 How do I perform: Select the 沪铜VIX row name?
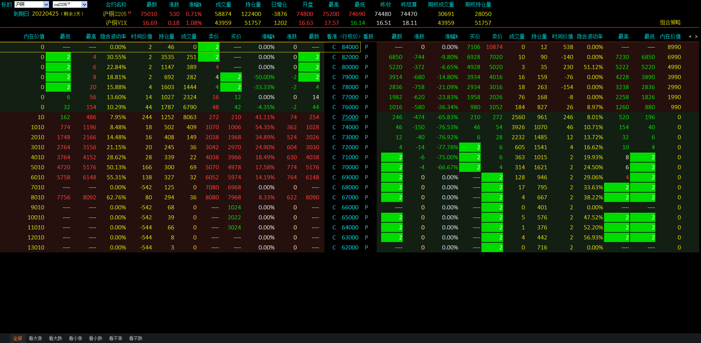[116, 23]
